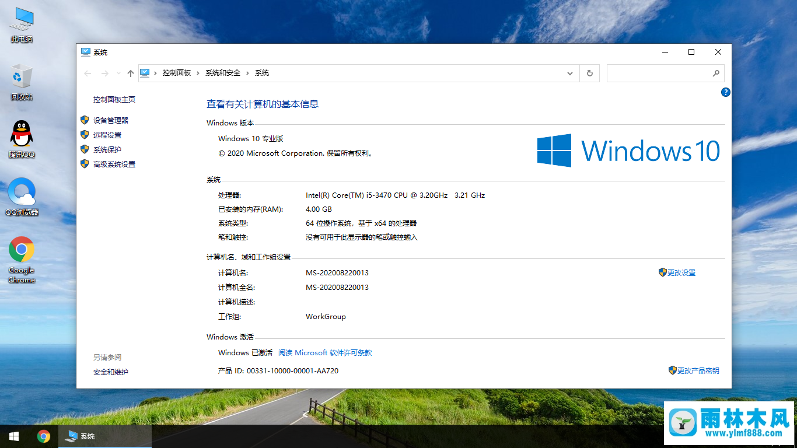Open 阅读 Microsoft 软件许可条款 link

pyautogui.click(x=325, y=353)
